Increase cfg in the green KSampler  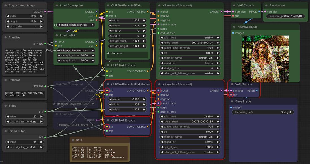(x=218, y=53)
